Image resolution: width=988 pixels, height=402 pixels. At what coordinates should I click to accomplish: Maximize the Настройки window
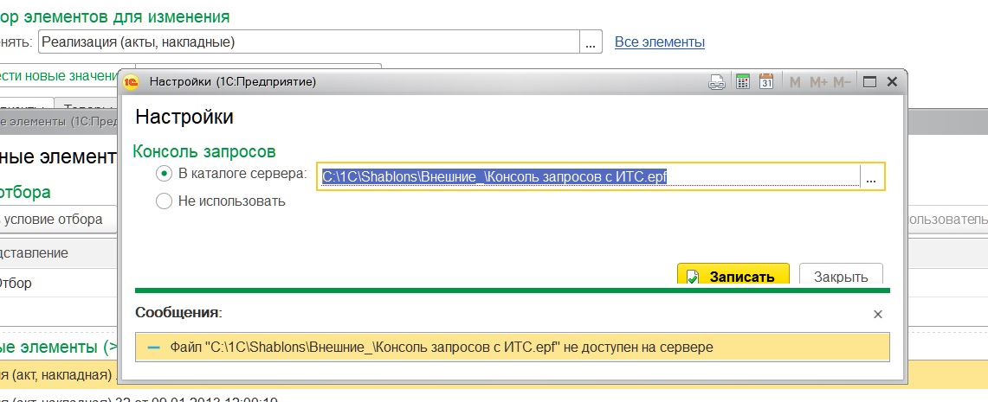869,82
